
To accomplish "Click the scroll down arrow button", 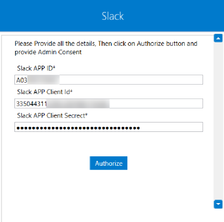I will pyautogui.click(x=218, y=204).
